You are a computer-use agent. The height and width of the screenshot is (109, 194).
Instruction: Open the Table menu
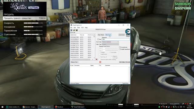point(79,28)
